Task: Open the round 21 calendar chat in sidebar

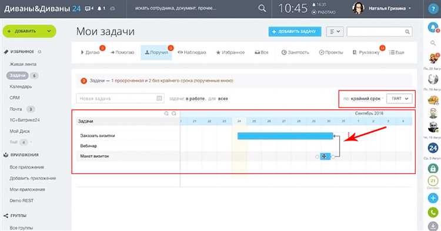Action: point(433,181)
